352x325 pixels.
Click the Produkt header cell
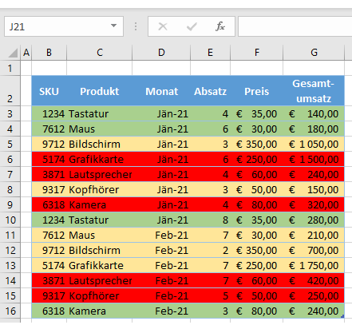tap(100, 91)
